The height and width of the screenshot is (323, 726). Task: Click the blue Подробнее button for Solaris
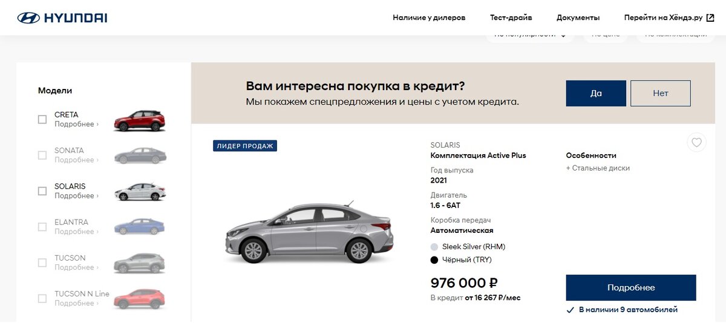631,287
